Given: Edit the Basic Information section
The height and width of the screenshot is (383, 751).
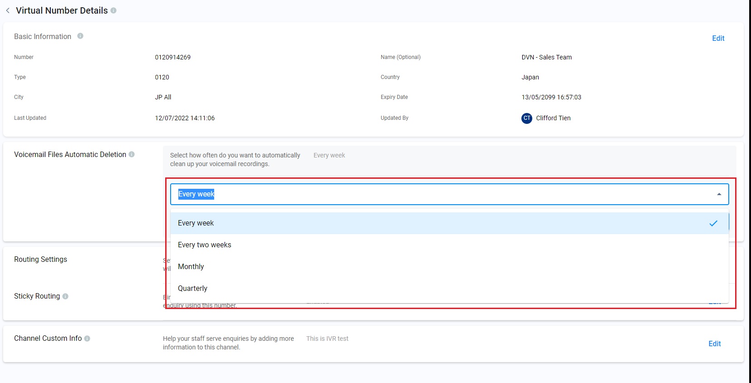Looking at the screenshot, I should [718, 38].
